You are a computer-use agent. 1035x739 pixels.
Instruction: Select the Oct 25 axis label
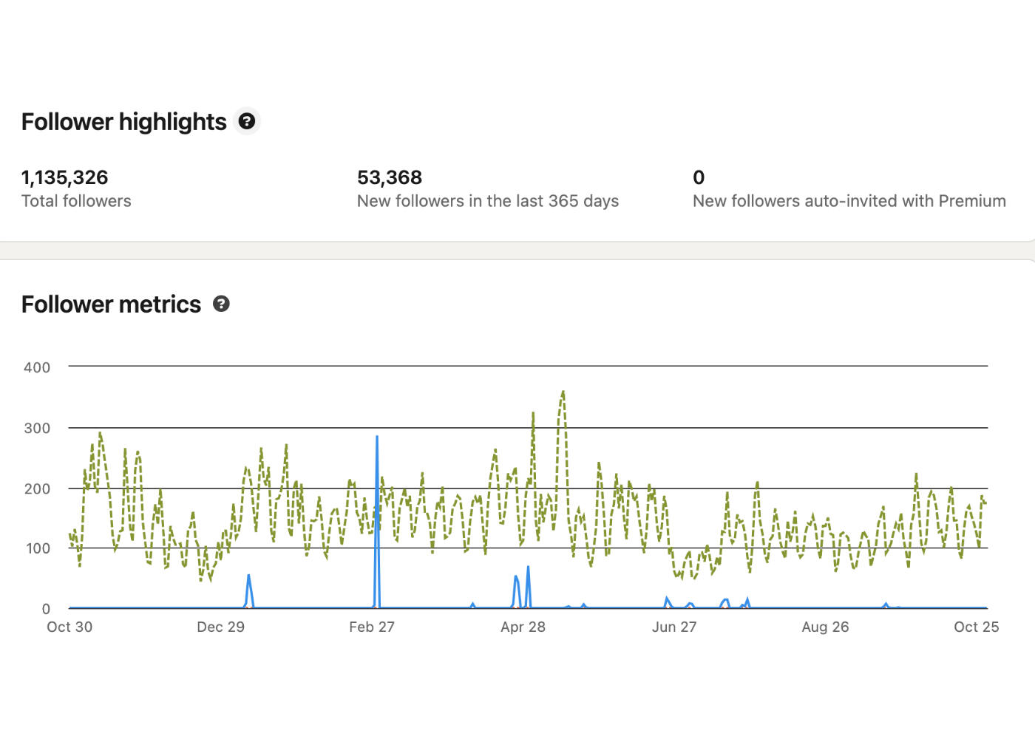click(x=977, y=627)
